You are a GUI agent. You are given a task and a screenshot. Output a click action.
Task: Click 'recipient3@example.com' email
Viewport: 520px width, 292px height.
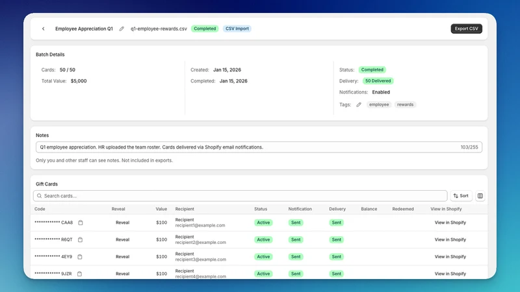[x=200, y=260]
